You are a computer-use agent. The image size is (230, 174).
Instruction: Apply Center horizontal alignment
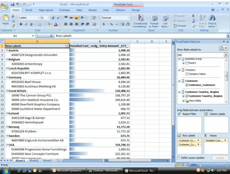coord(71,24)
